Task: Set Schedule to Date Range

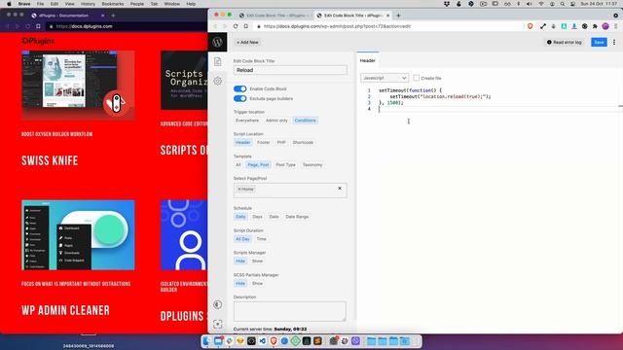Action: (x=297, y=217)
